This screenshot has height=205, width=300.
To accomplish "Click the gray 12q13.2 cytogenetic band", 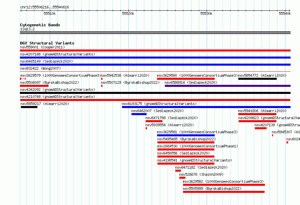I will [x=155, y=33].
